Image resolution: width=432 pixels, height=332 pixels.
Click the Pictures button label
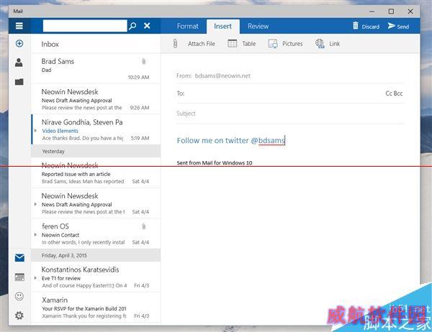click(292, 44)
